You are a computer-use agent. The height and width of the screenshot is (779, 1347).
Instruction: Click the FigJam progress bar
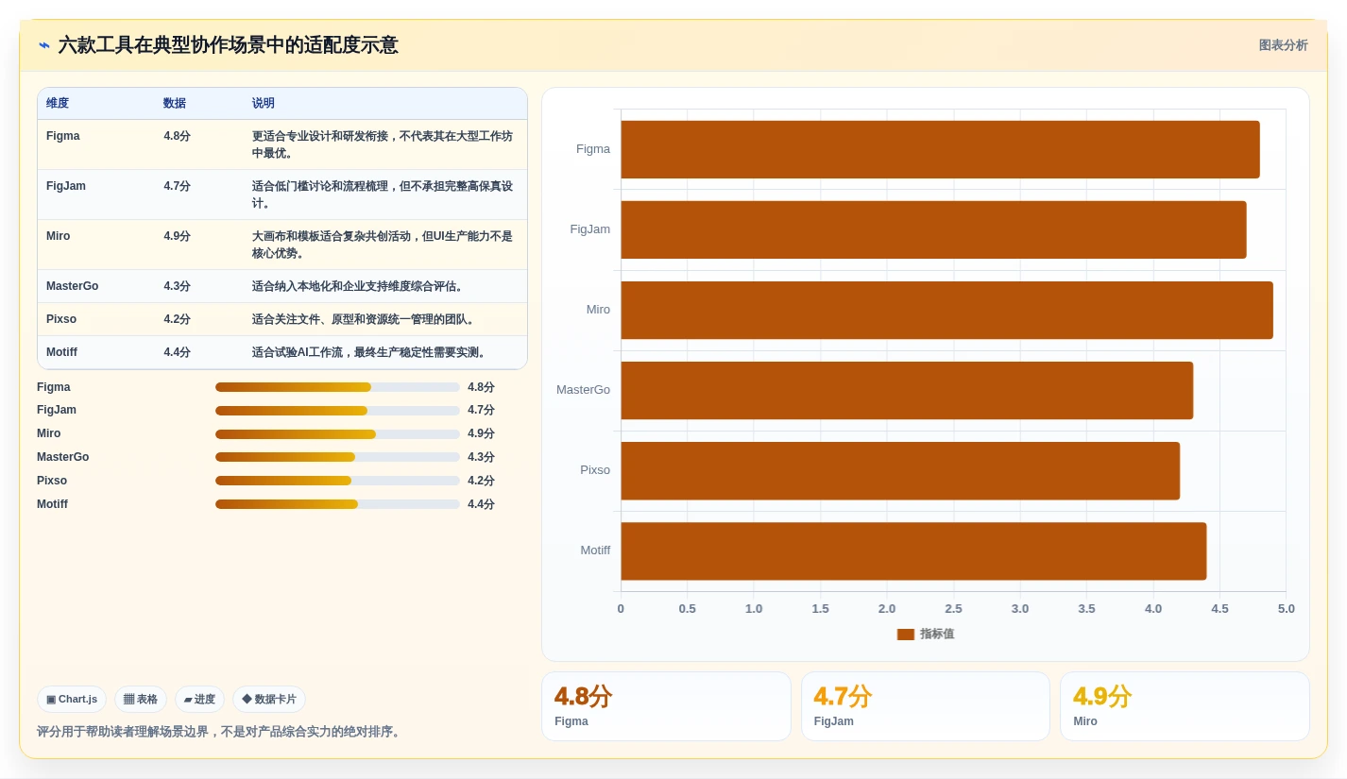(337, 411)
